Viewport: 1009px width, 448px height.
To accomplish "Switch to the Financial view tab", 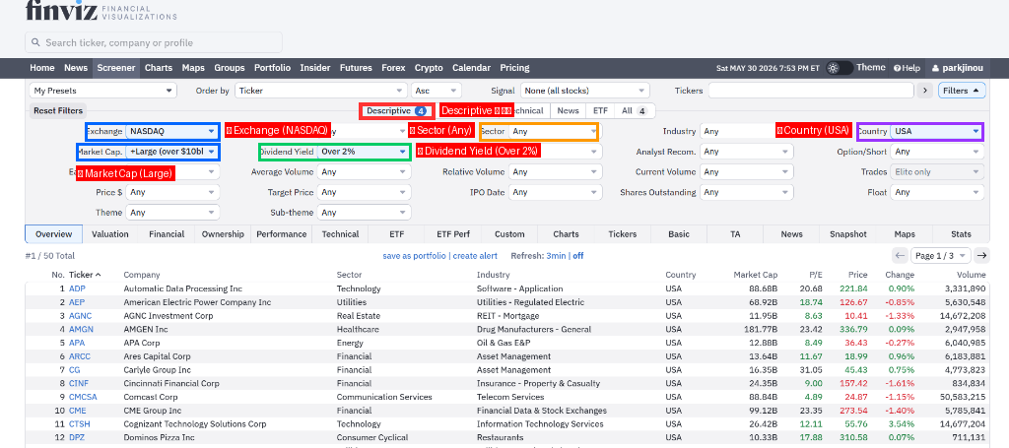I will tap(167, 234).
